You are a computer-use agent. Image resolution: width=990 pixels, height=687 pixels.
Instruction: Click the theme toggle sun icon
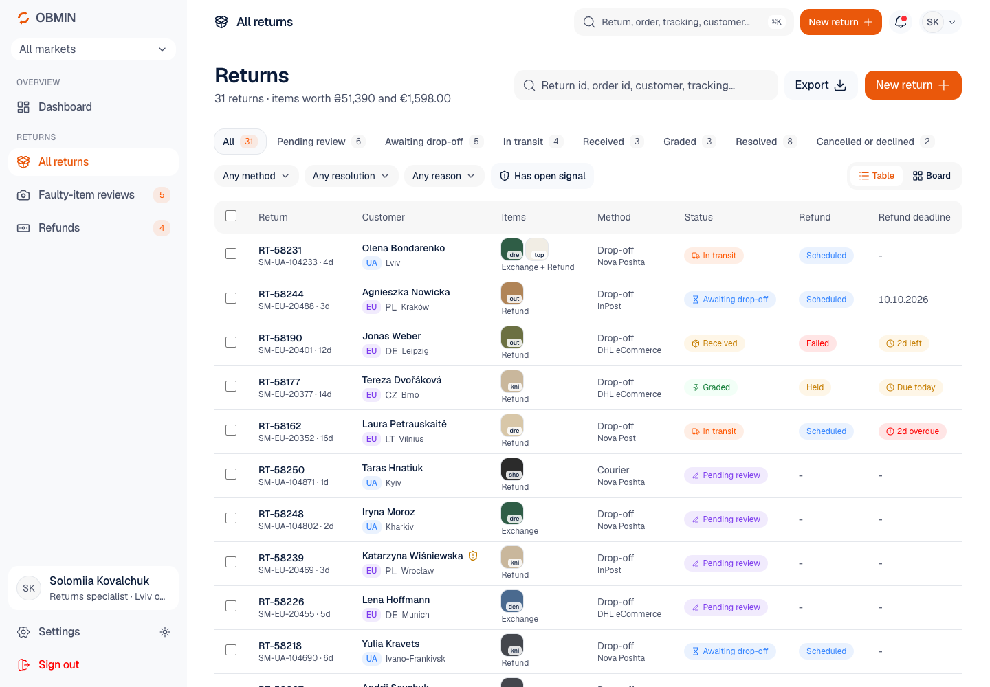165,632
